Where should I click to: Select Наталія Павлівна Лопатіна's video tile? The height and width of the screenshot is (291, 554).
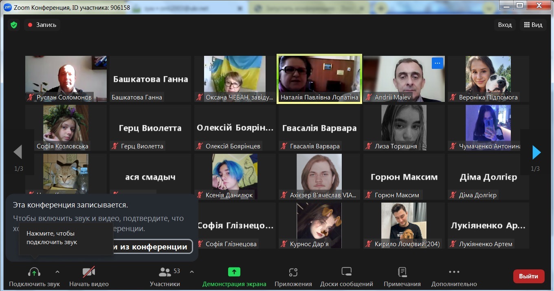(x=319, y=79)
